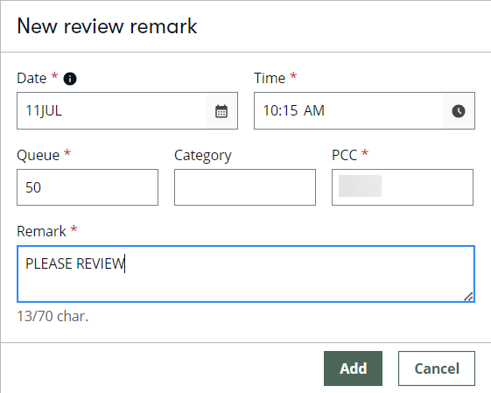This screenshot has height=393, width=491.
Task: Click the Time field label
Action: coord(270,78)
